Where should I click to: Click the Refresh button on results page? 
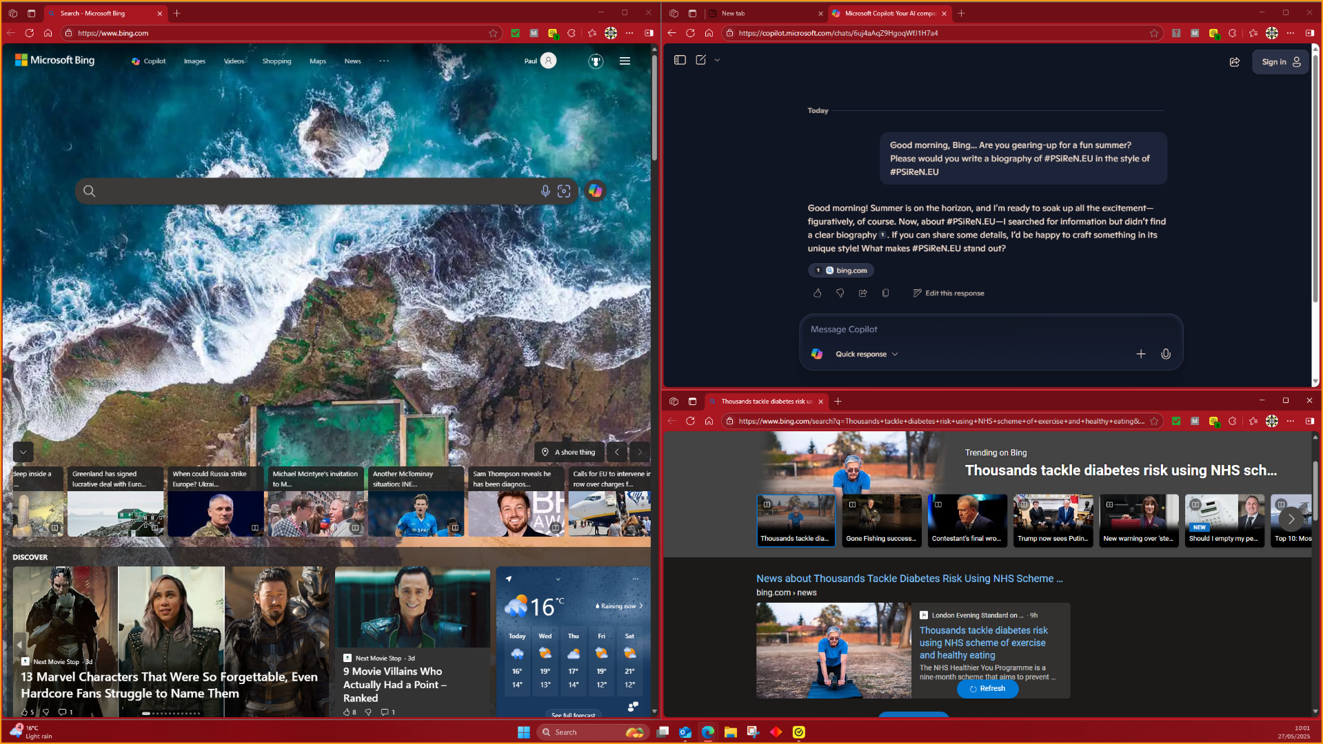[987, 688]
